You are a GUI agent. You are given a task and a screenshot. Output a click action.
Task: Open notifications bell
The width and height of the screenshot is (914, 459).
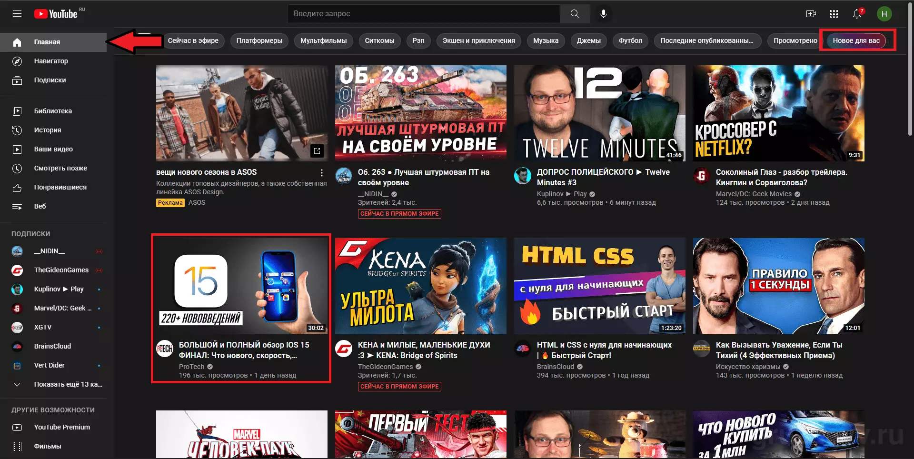[857, 14]
